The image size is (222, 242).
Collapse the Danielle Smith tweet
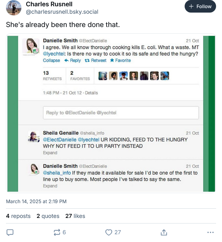coord(51,61)
